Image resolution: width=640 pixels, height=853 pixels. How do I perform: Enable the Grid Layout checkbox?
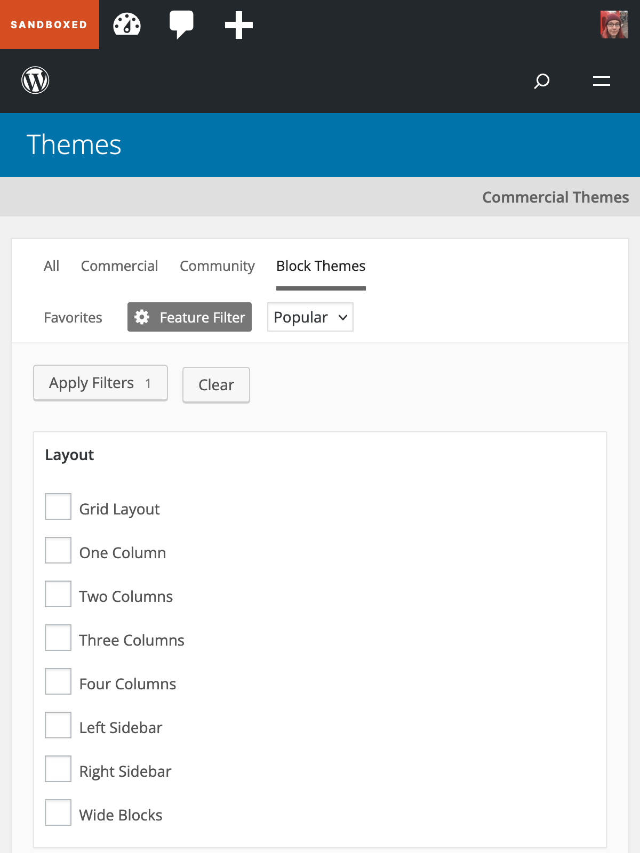click(x=58, y=506)
